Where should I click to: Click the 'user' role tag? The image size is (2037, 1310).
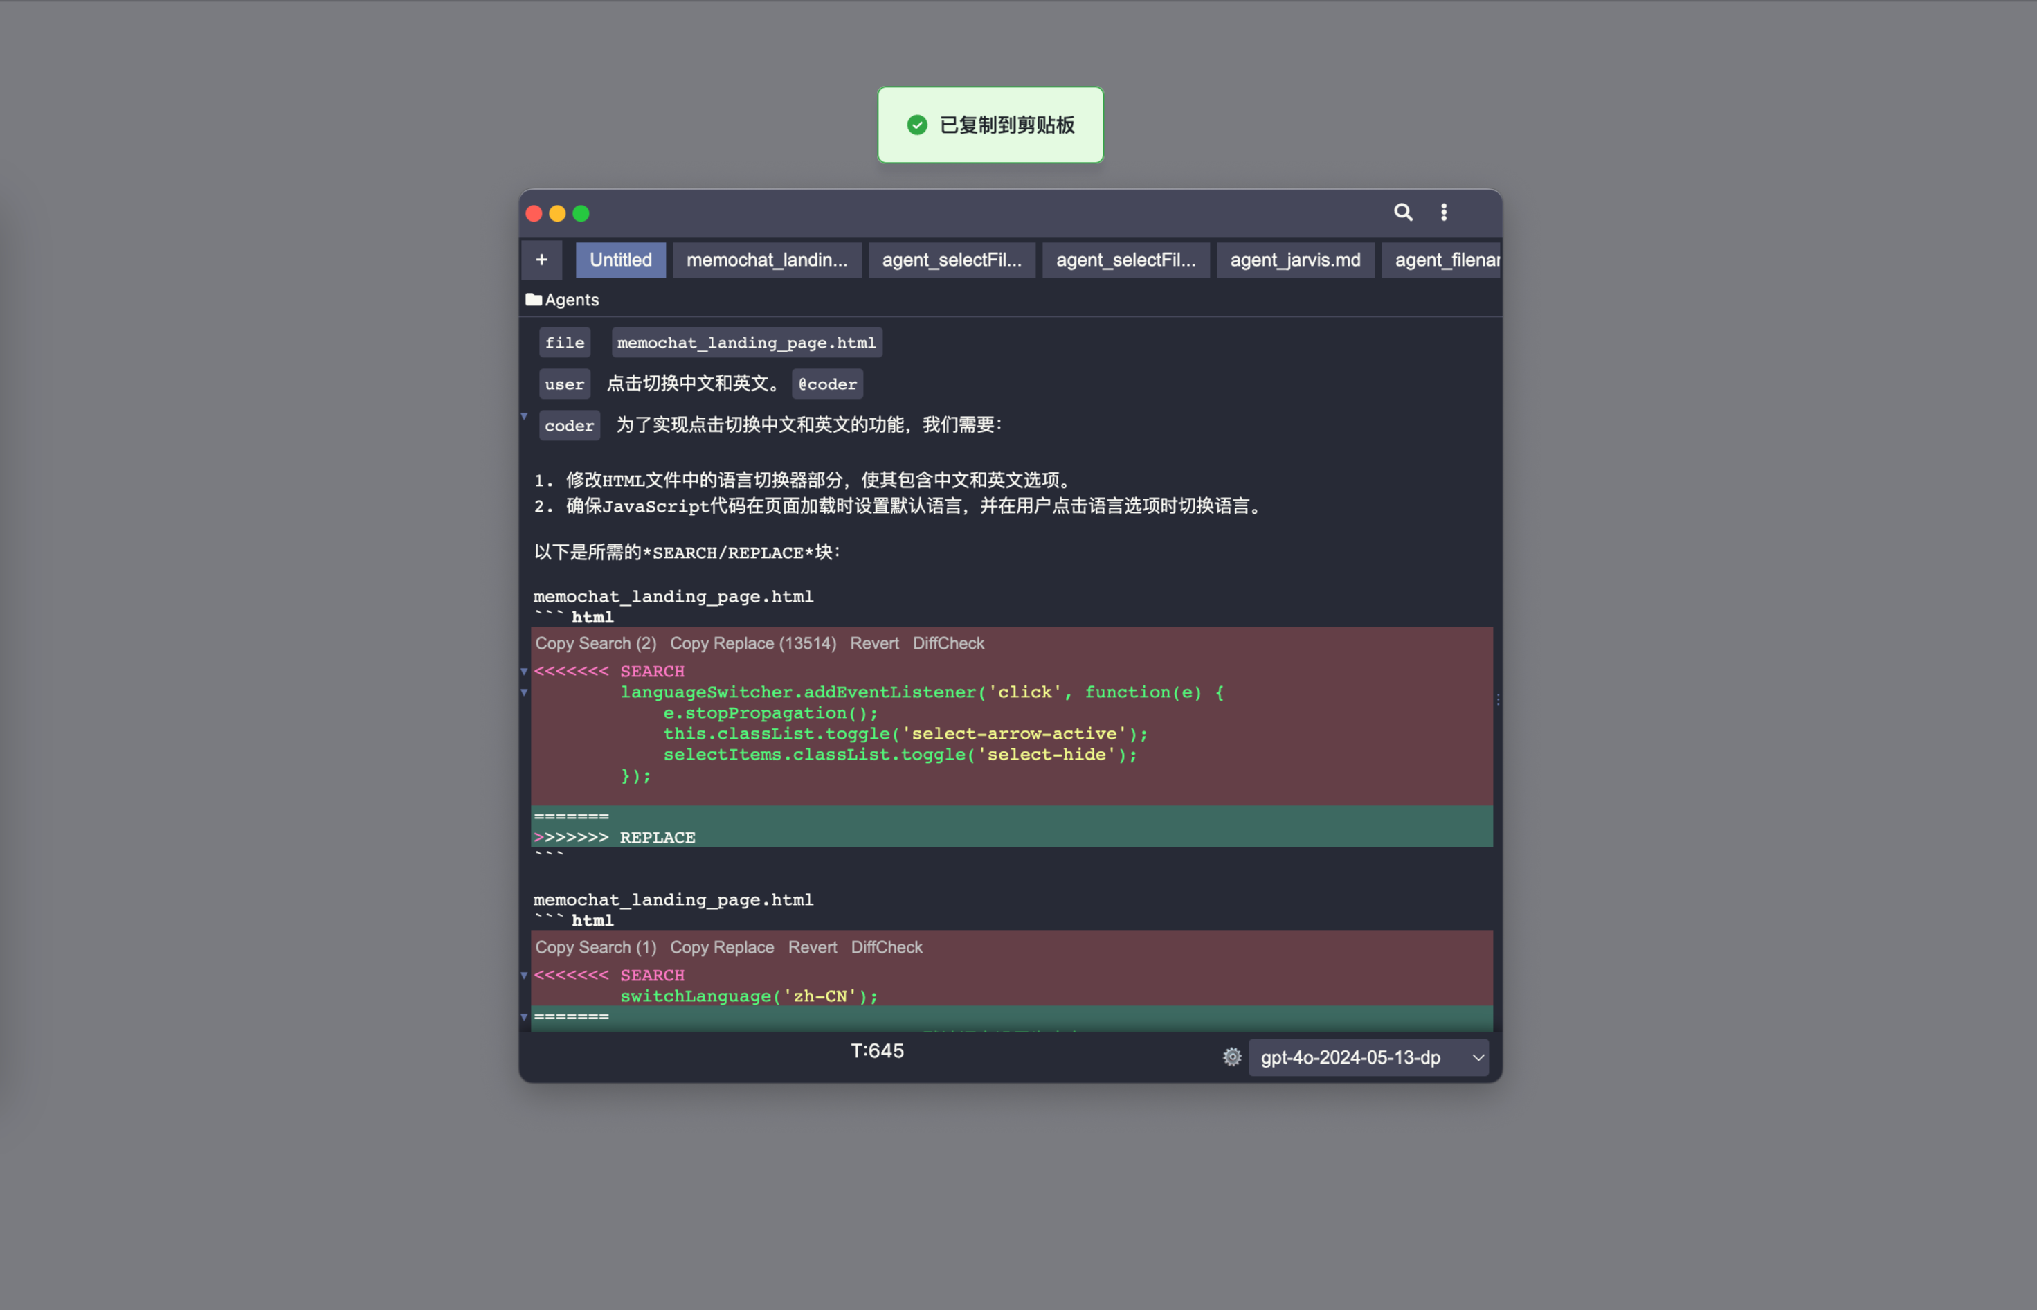tap(565, 384)
